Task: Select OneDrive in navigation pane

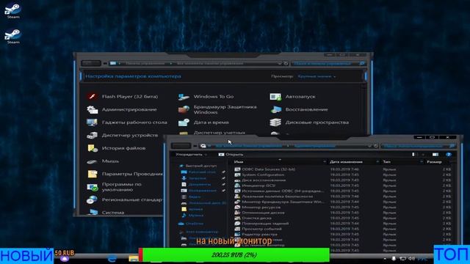Action: click(191, 224)
